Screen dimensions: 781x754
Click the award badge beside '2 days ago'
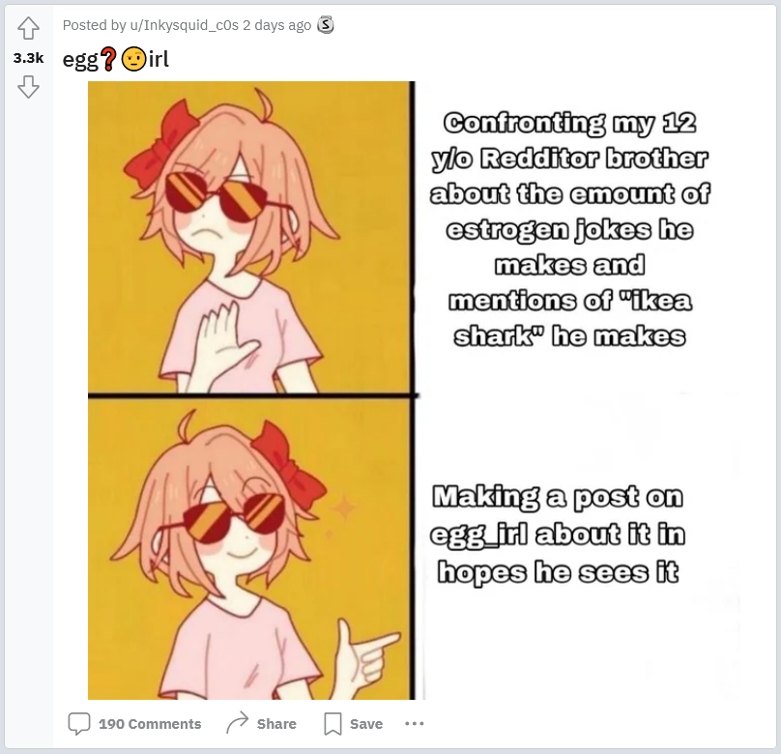pos(326,25)
